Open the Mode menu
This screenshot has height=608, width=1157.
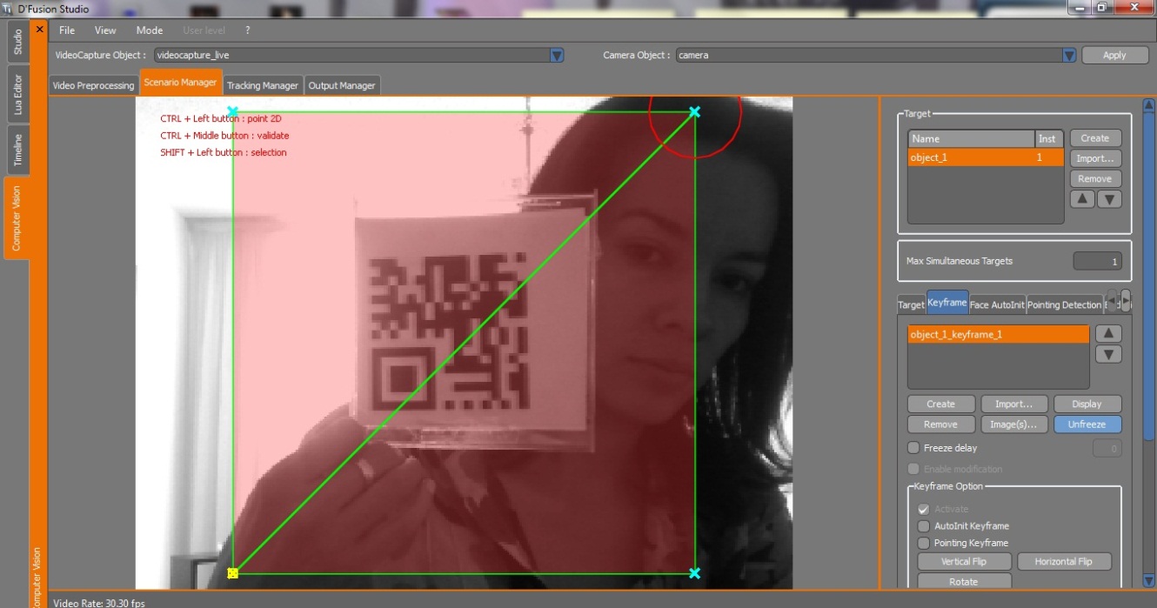150,30
